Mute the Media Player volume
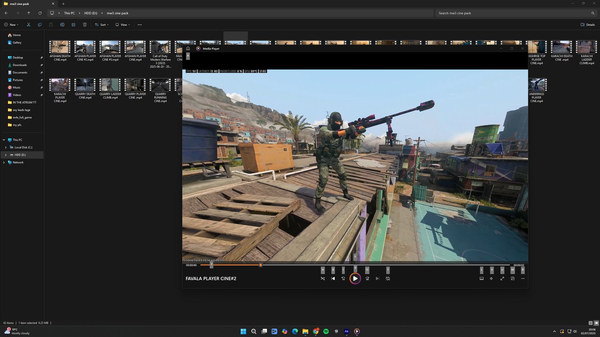 click(x=492, y=279)
